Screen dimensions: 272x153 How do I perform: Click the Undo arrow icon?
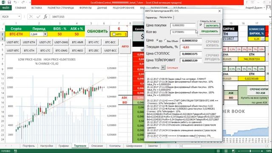pos(15,3)
